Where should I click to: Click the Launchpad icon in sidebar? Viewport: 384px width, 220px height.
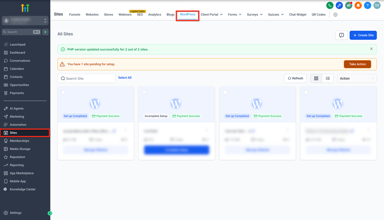point(6,44)
